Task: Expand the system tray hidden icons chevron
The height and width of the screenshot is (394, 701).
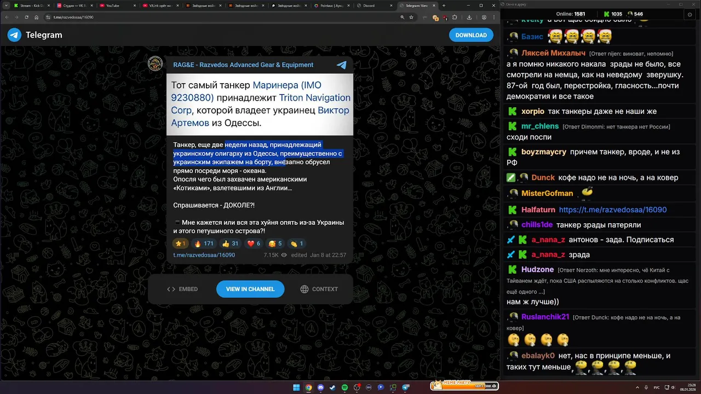Action: click(x=637, y=387)
